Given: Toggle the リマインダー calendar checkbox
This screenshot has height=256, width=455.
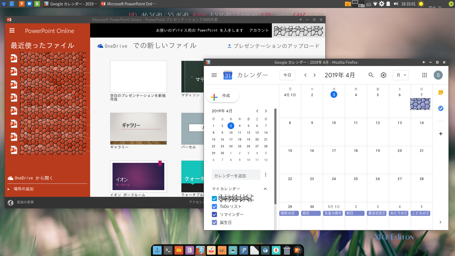Looking at the screenshot, I should (214, 214).
